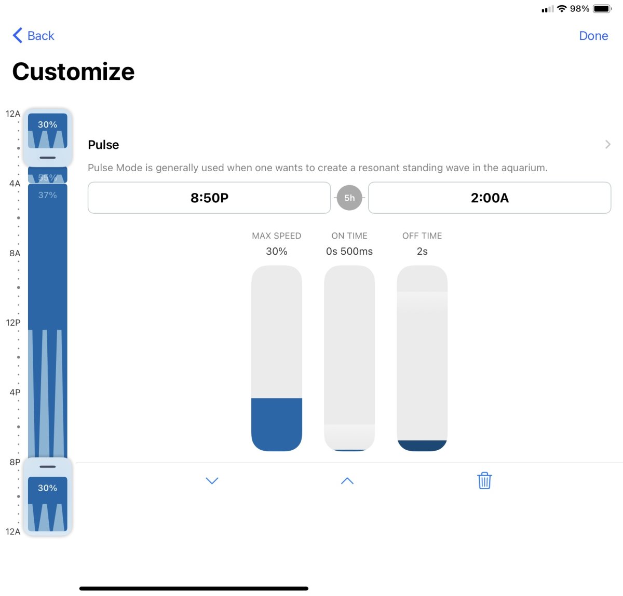Tap the OFF TIME label
Screen dimensions: 623x596
tap(422, 235)
